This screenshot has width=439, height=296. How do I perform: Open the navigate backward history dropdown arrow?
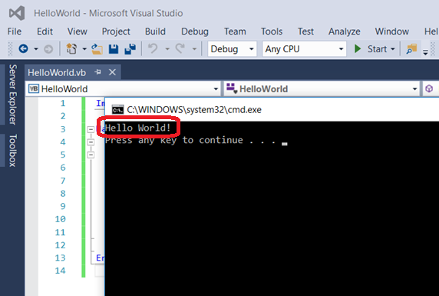[36, 49]
